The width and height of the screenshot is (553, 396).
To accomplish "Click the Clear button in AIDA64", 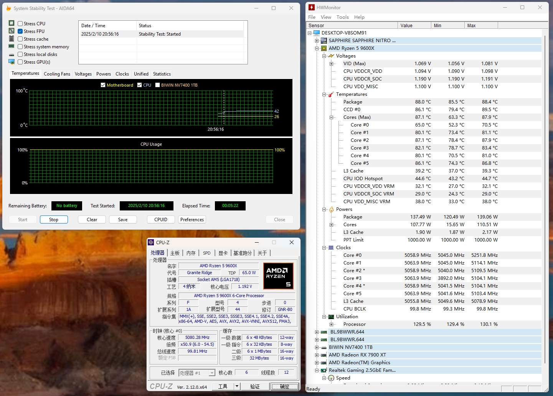I will tap(92, 220).
